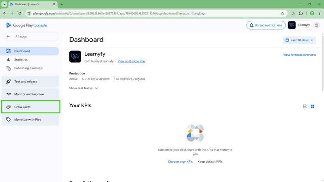Viewport: 324px width, 182px height.
Task: Click the Grow users icon
Action: (8, 107)
